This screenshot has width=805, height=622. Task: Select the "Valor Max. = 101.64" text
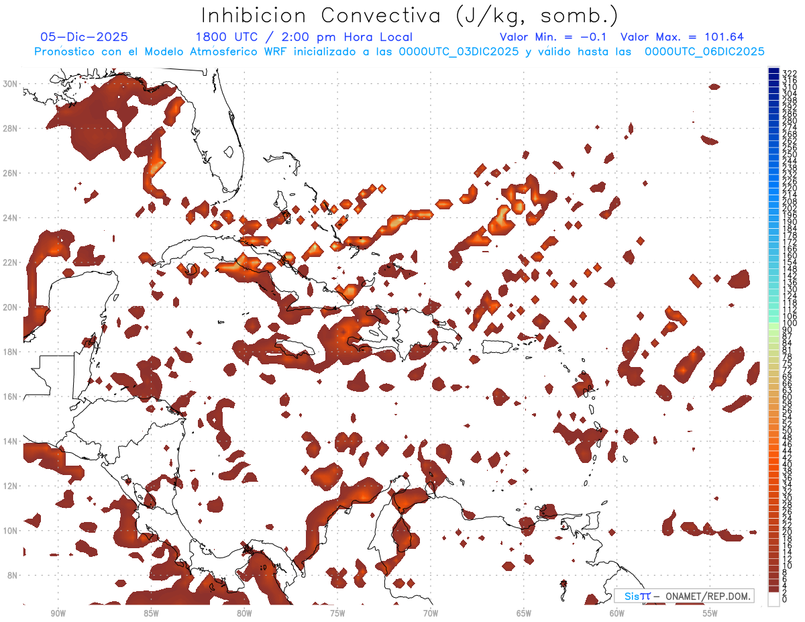tap(682, 37)
